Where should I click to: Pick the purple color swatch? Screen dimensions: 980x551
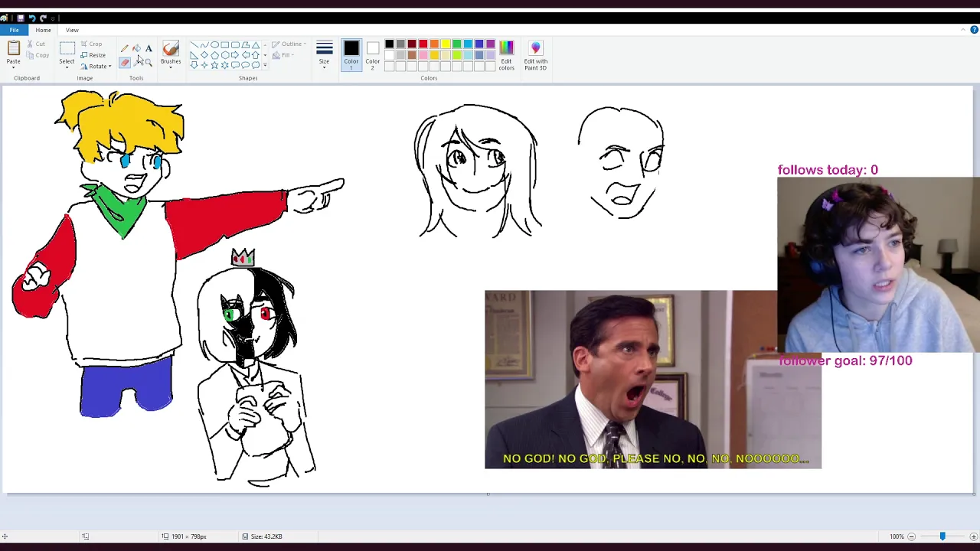[491, 44]
